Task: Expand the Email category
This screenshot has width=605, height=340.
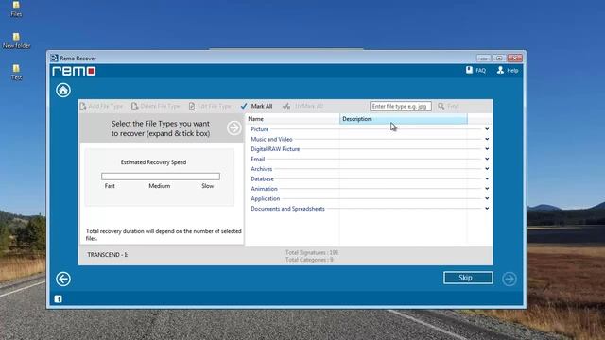Action: [x=487, y=159]
